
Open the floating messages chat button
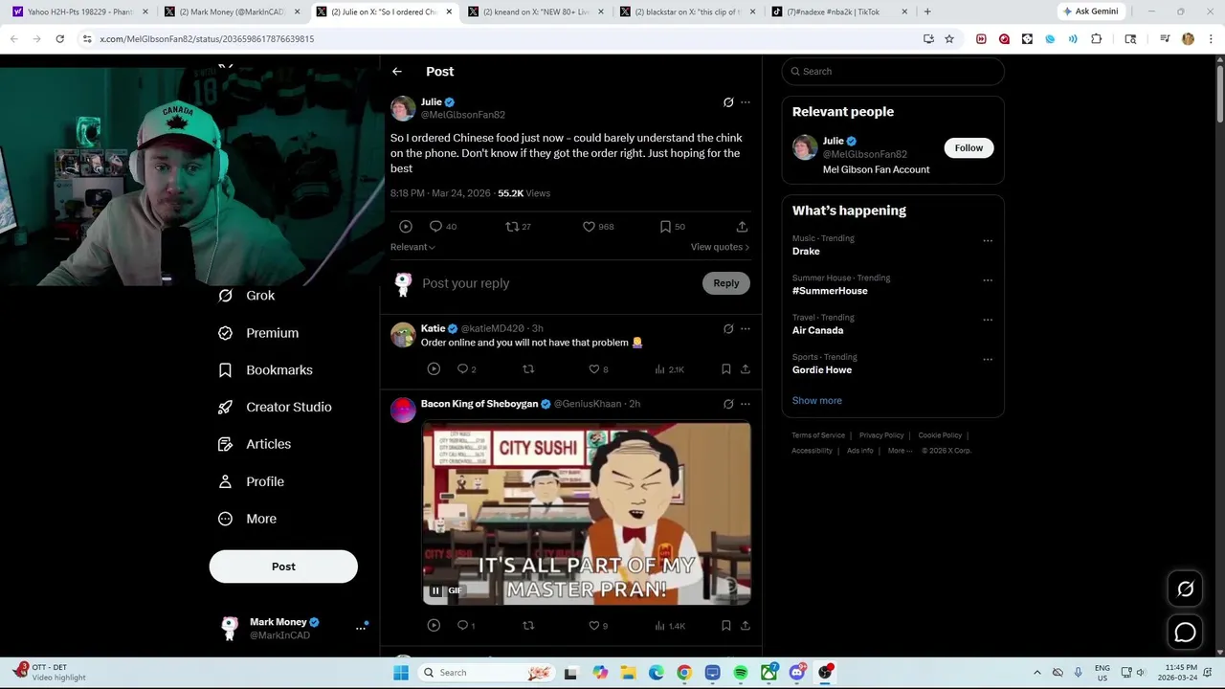(1185, 633)
